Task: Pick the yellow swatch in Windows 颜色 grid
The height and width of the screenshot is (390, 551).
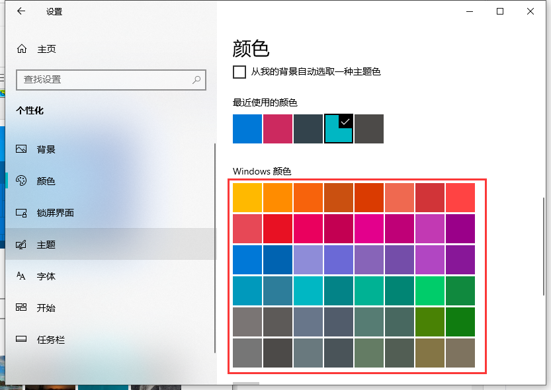Action: pos(247,198)
